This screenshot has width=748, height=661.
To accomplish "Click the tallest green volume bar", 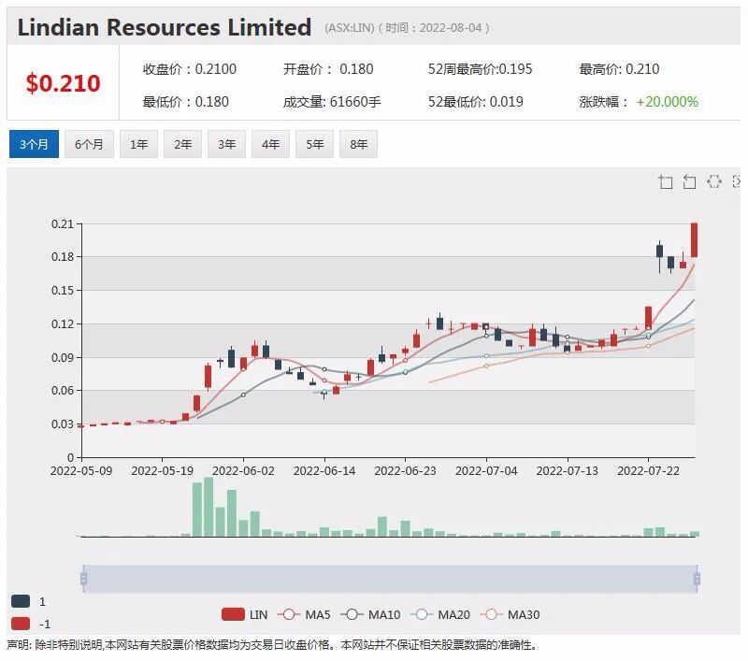I will tap(209, 507).
